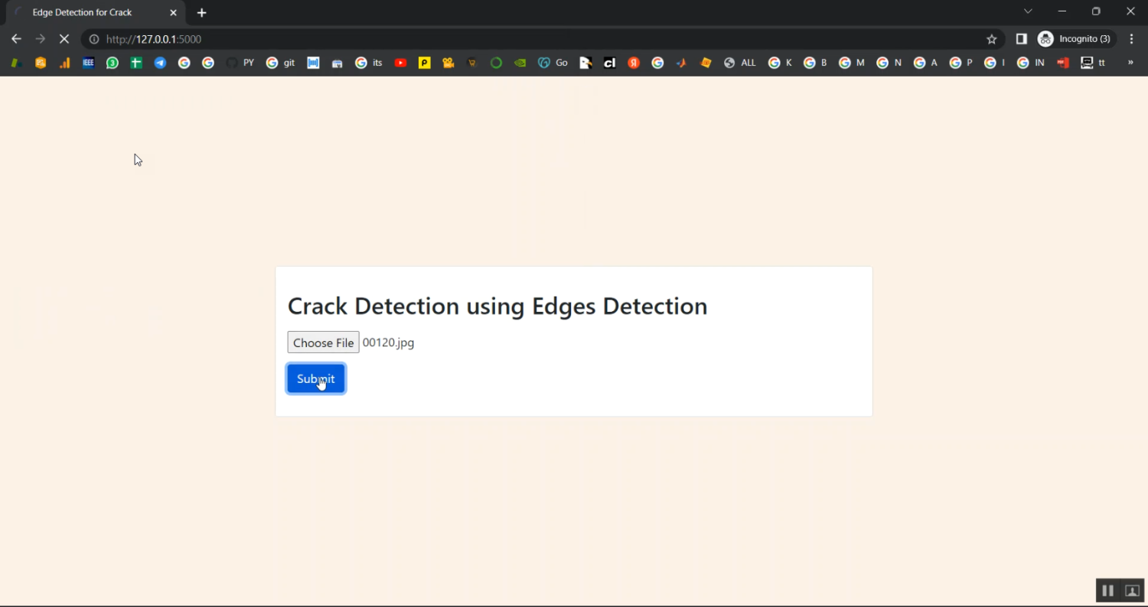
Task: Click the WhatsApp bookmark icon
Action: click(x=113, y=63)
